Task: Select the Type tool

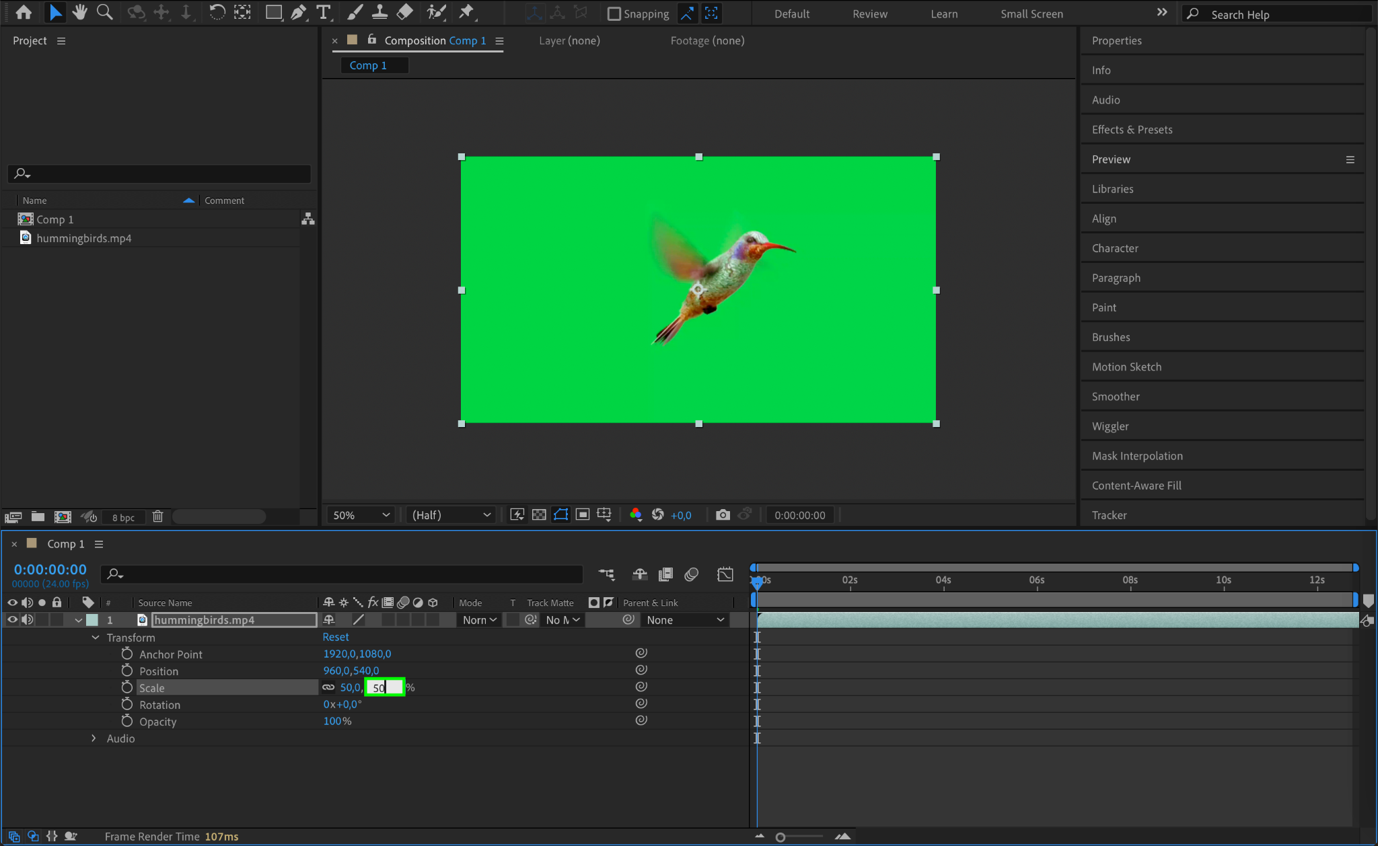Action: (x=324, y=12)
